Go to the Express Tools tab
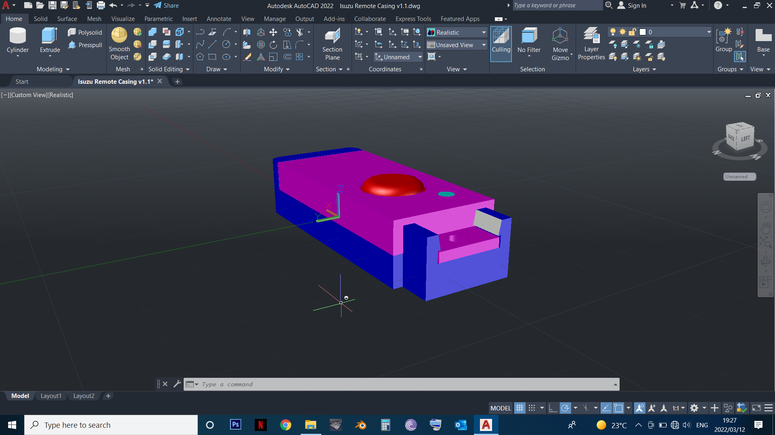The width and height of the screenshot is (775, 435). 413,19
